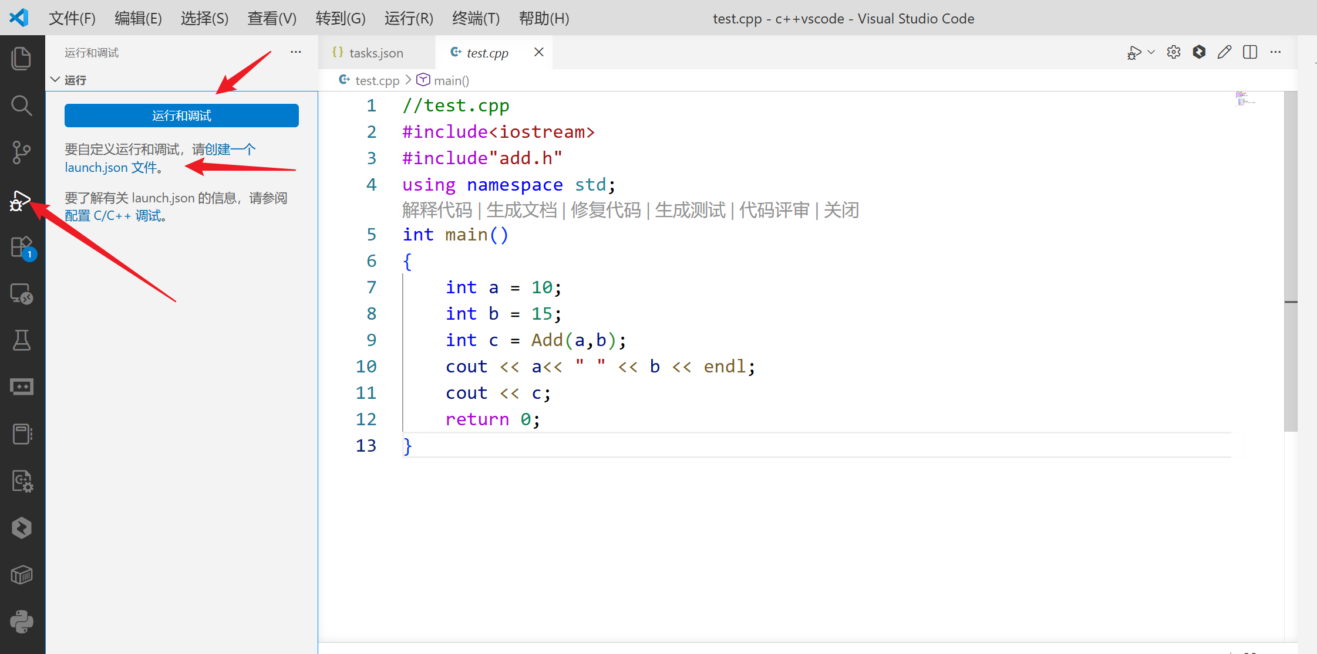Open the run options dropdown arrow
The height and width of the screenshot is (654, 1317).
tap(1151, 52)
